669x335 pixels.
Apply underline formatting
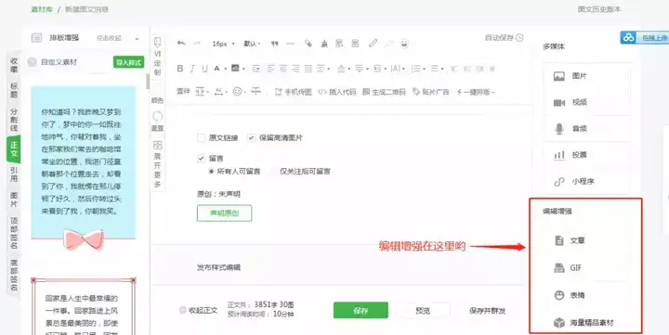pyautogui.click(x=204, y=69)
